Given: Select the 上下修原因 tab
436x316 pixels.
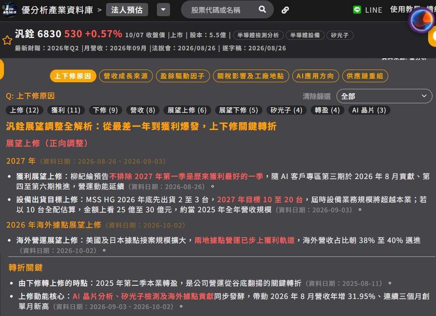Looking at the screenshot, I should [73, 76].
